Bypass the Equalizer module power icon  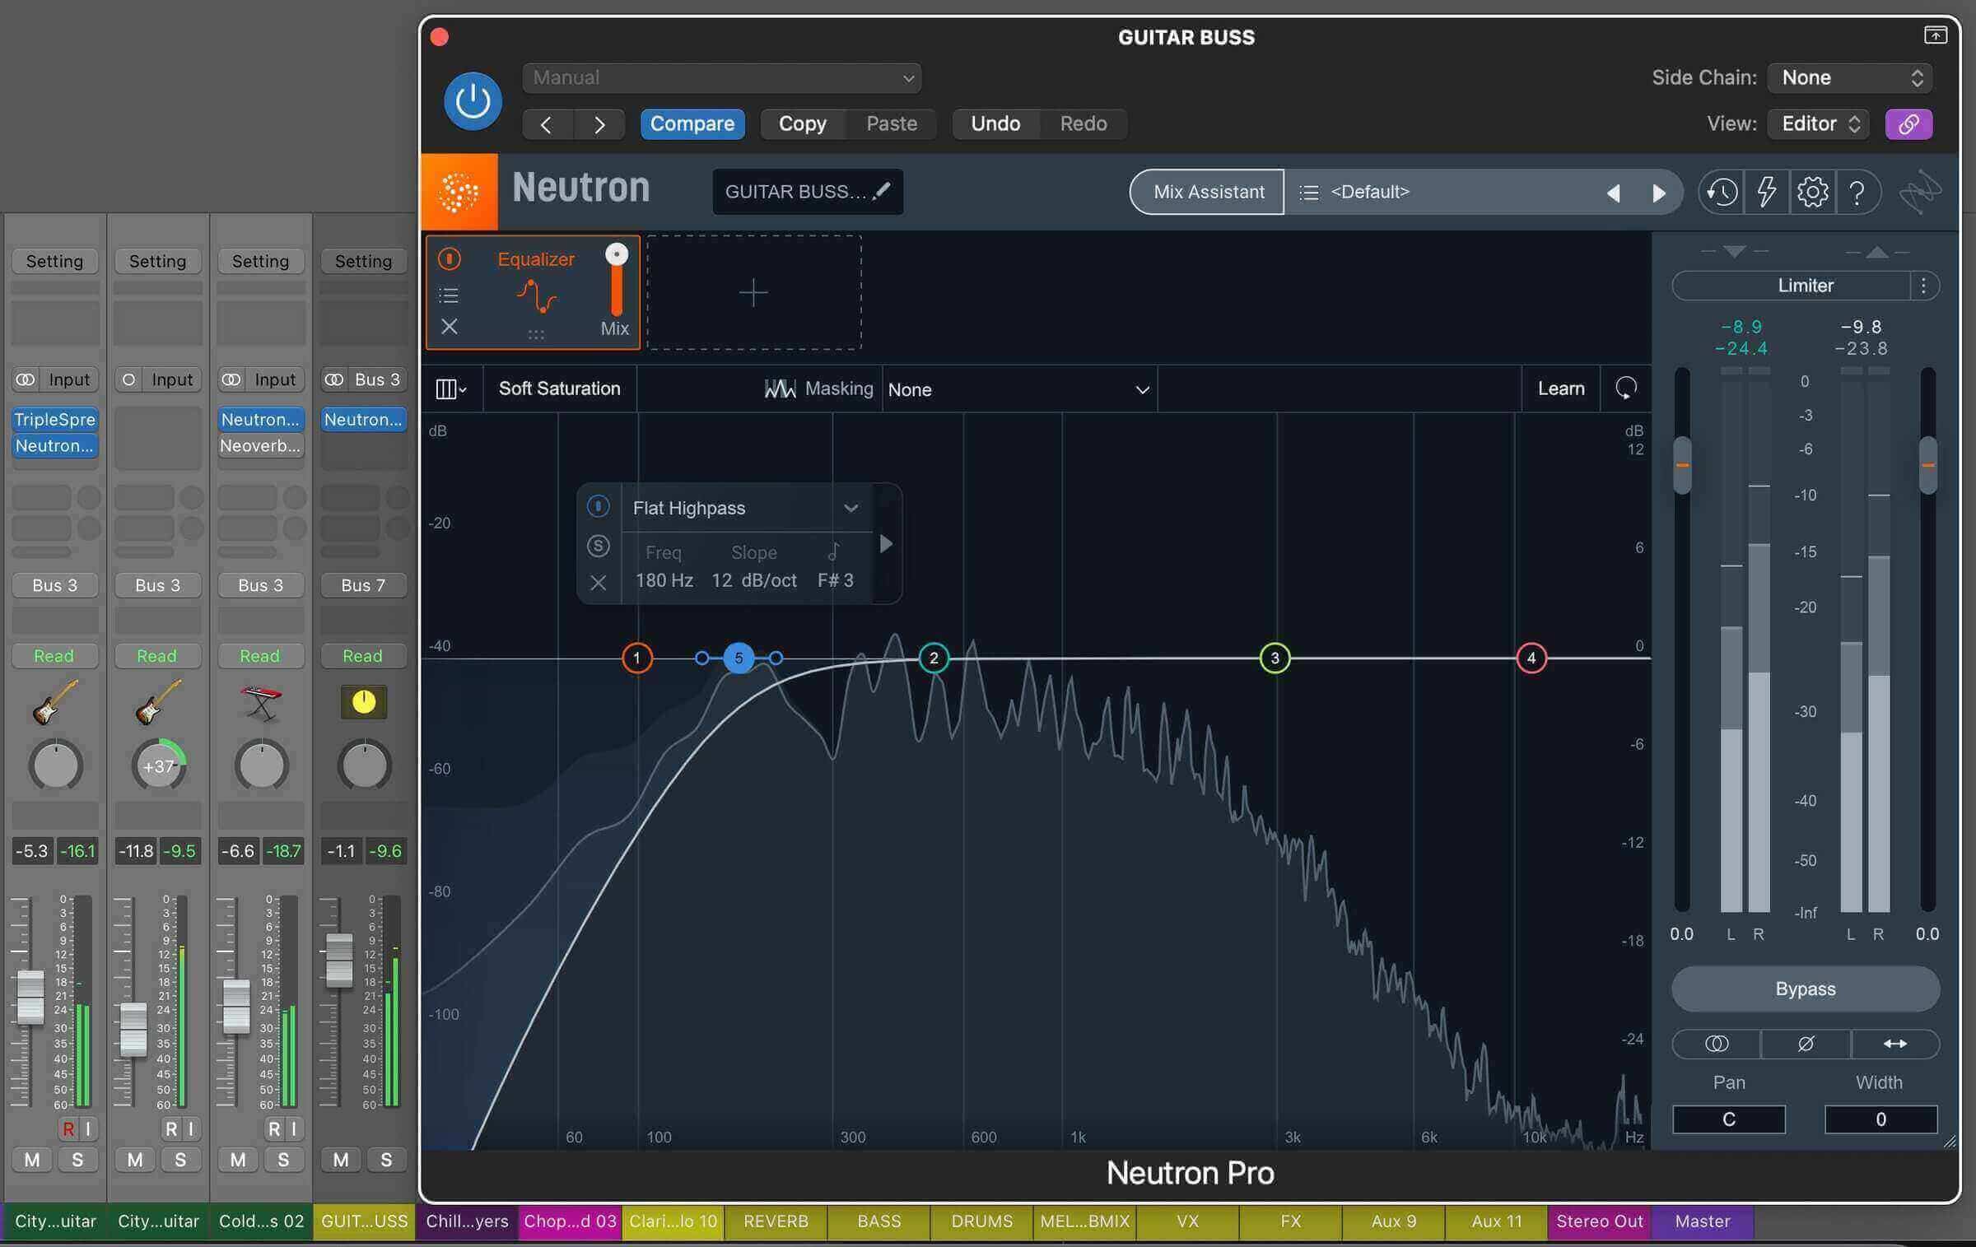pos(449,258)
